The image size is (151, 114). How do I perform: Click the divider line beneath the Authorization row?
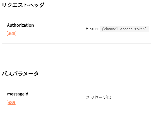pyautogui.click(x=76, y=44)
